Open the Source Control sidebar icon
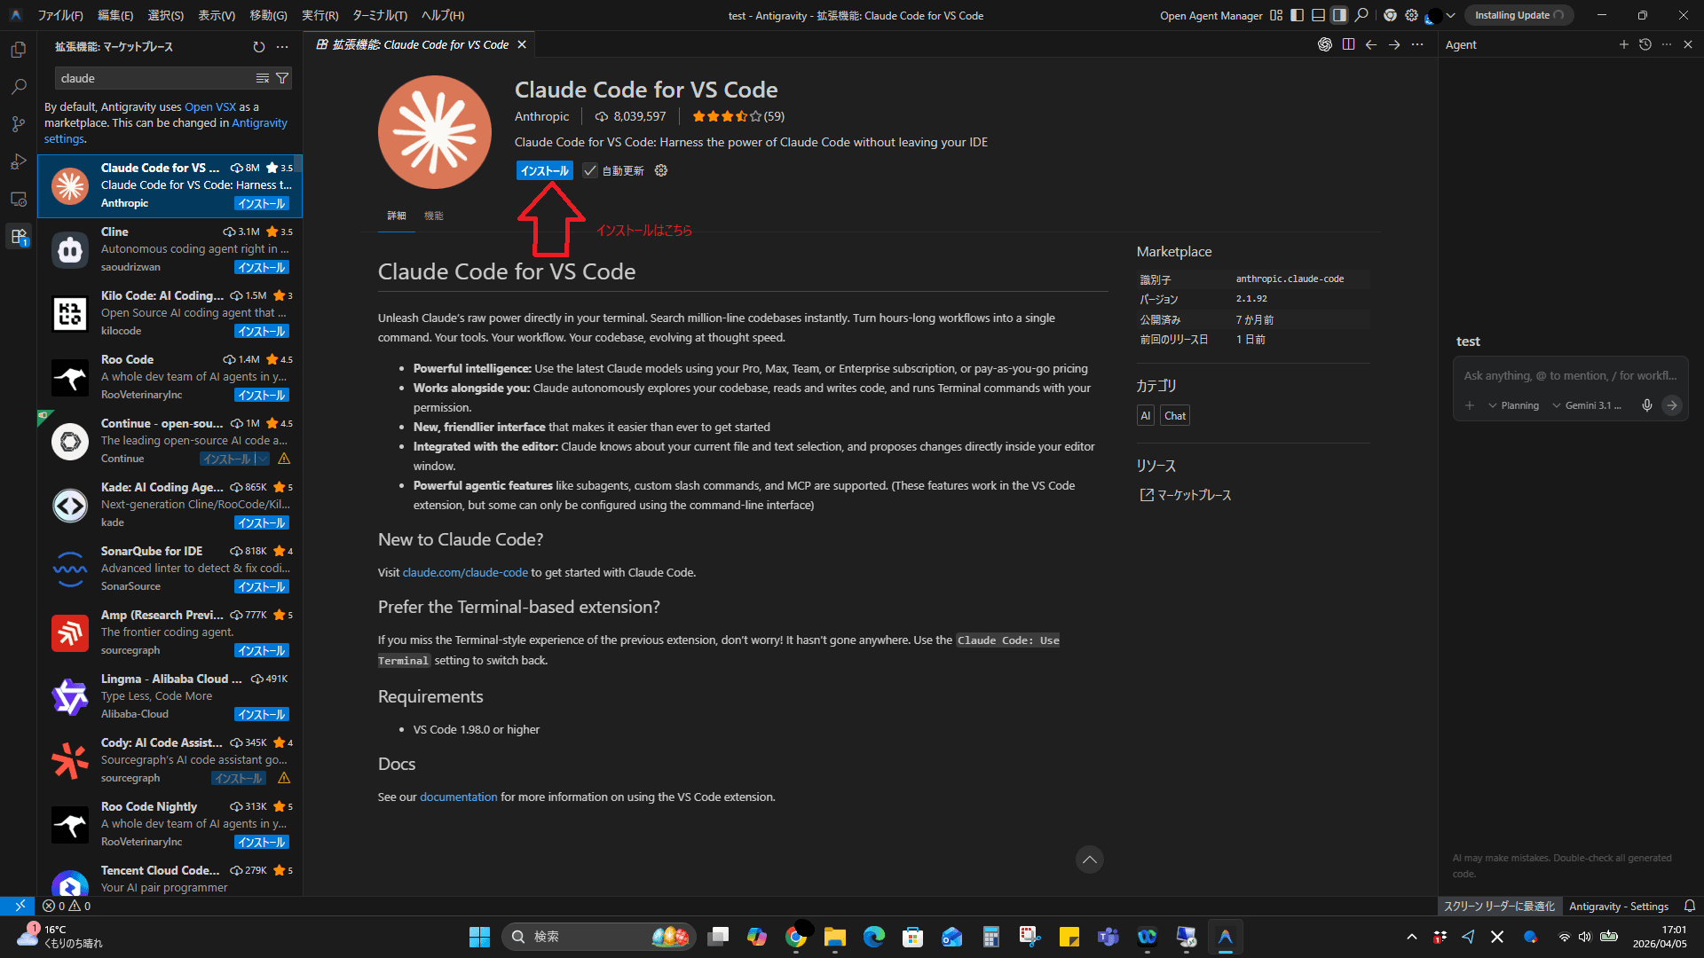Screen dimensions: 1704x958 pyautogui.click(x=18, y=124)
